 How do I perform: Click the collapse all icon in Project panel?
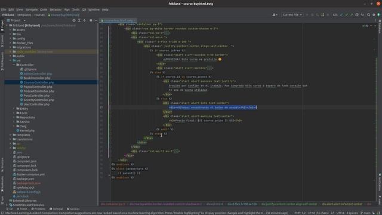[85, 20]
